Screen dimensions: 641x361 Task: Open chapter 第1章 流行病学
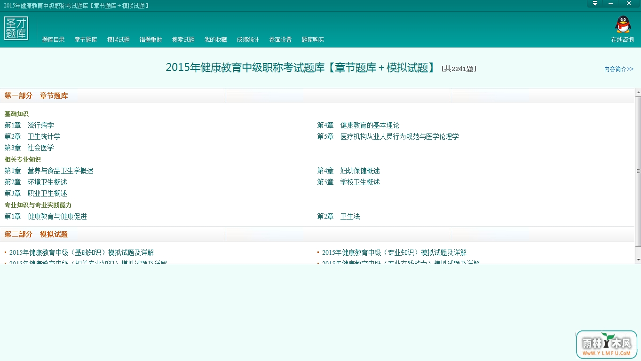pos(29,125)
